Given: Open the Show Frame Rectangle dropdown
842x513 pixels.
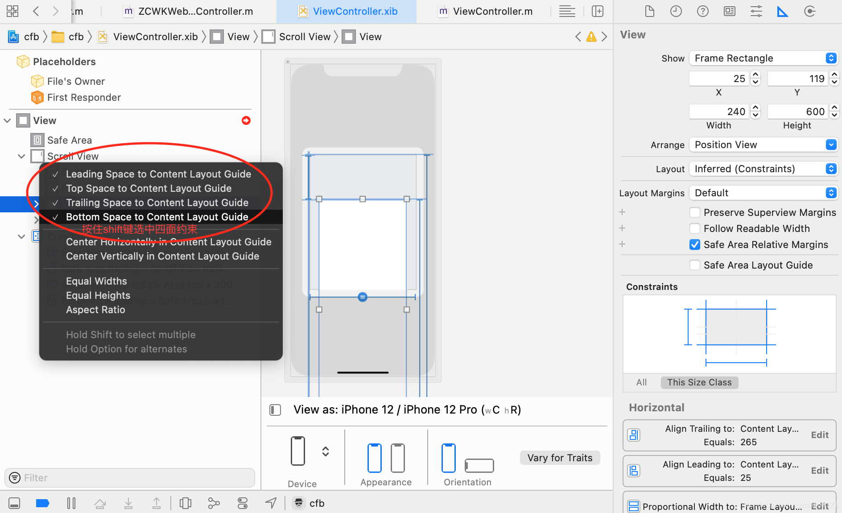Looking at the screenshot, I should click(x=764, y=58).
